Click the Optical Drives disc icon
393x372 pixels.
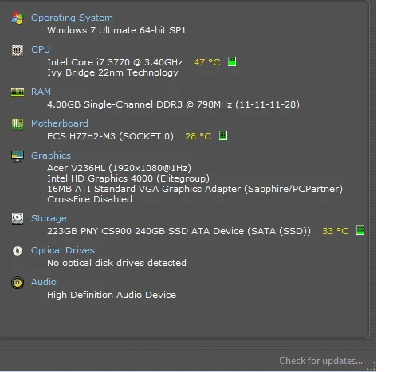pos(18,251)
